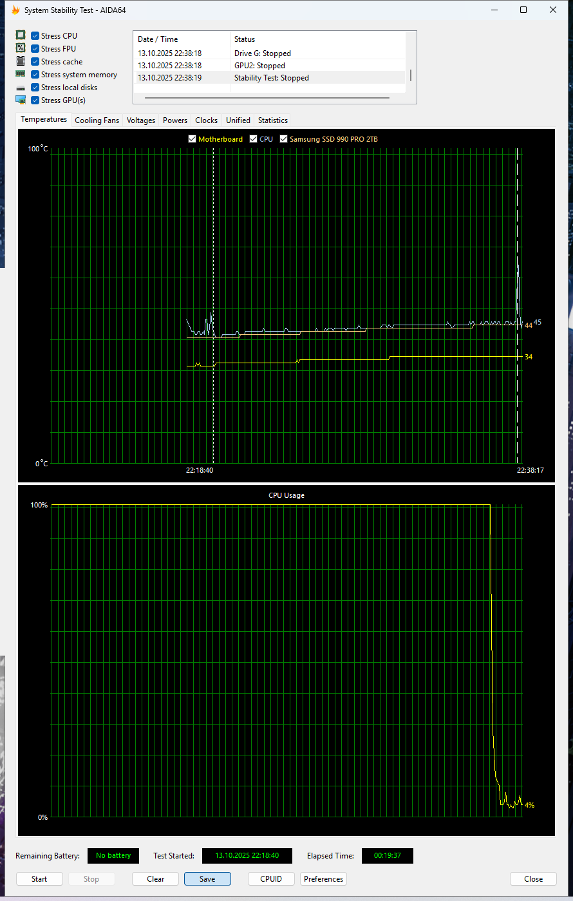The height and width of the screenshot is (901, 573).
Task: Disable the Motherboard temperature graph checkbox
Action: click(192, 138)
